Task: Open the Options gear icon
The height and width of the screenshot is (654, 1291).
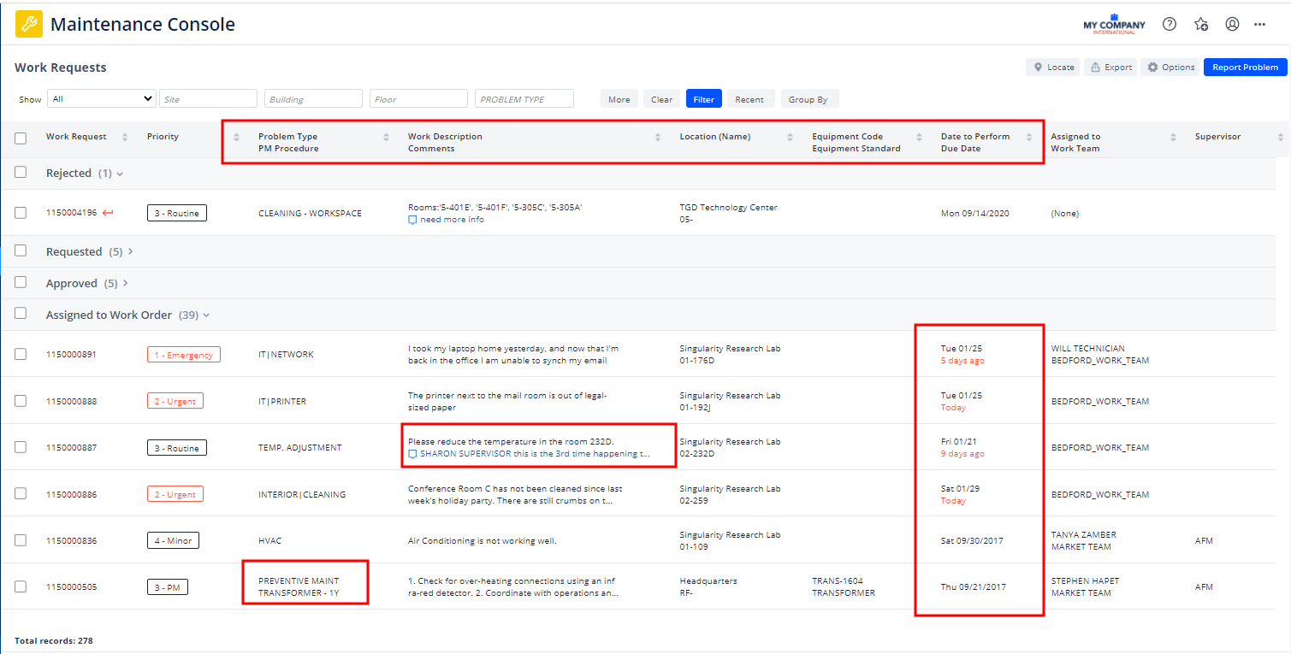Action: (1152, 67)
